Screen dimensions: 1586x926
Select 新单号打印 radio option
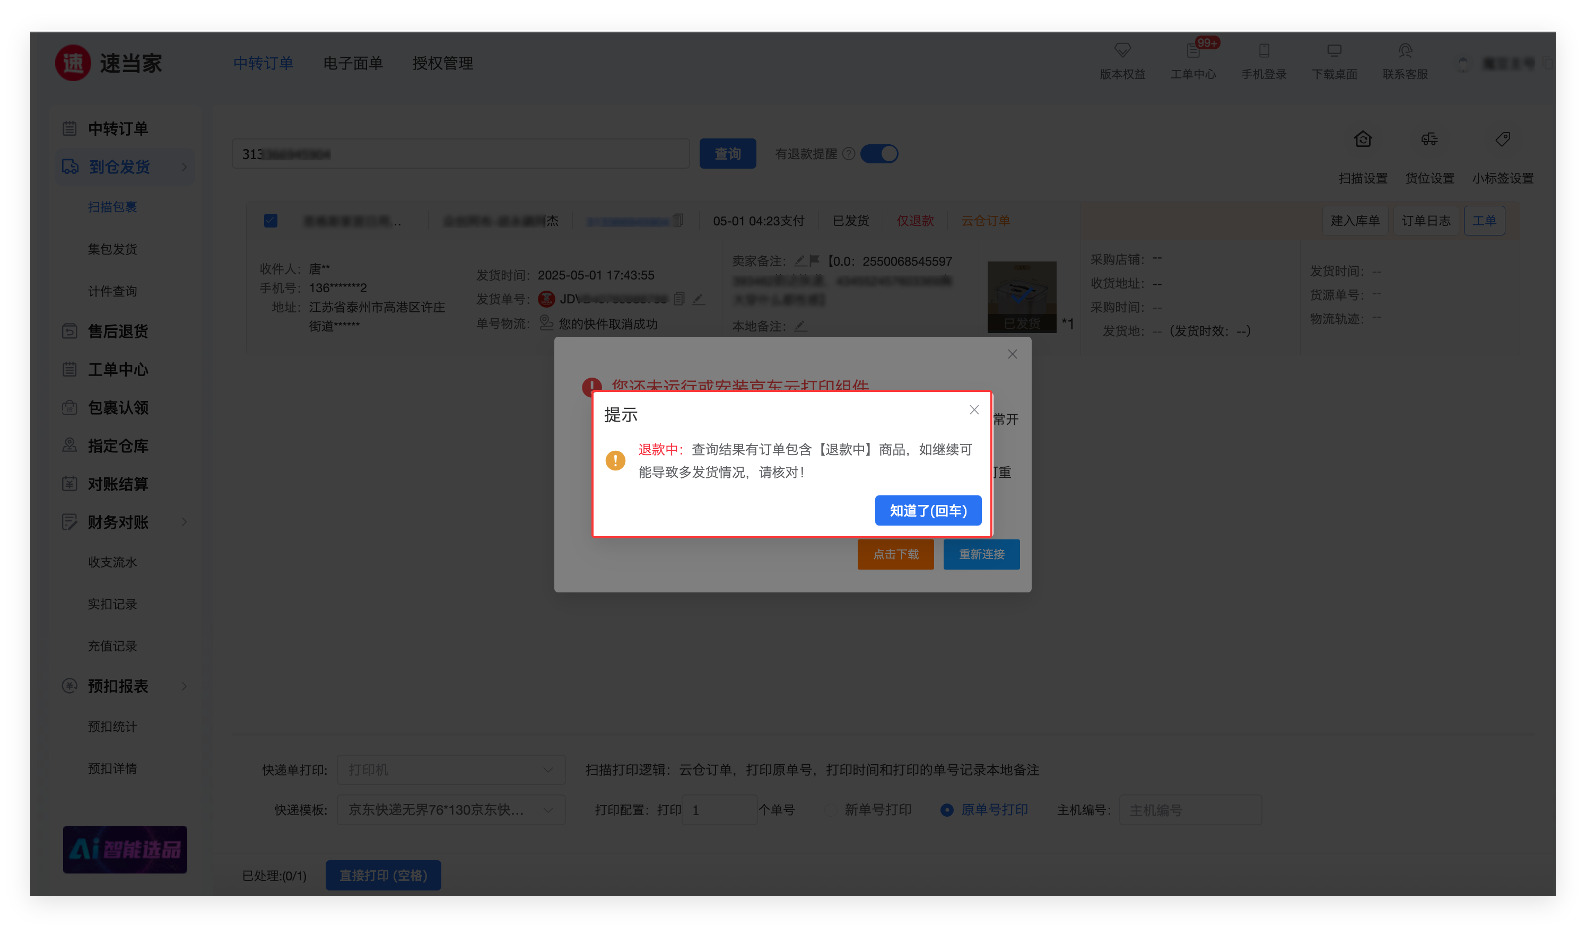coord(831,810)
